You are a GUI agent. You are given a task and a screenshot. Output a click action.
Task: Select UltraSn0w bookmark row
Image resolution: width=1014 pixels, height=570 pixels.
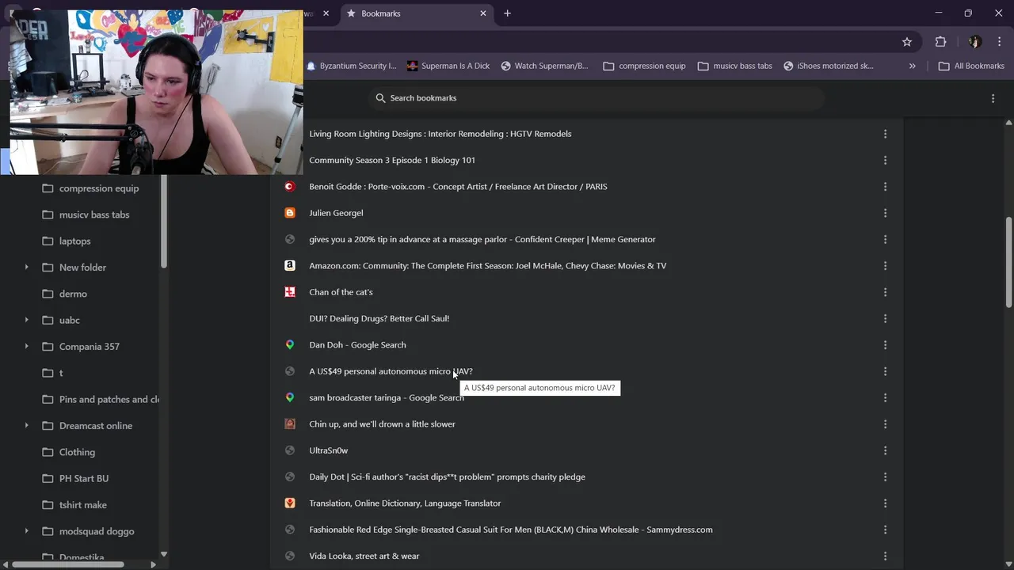point(587,450)
